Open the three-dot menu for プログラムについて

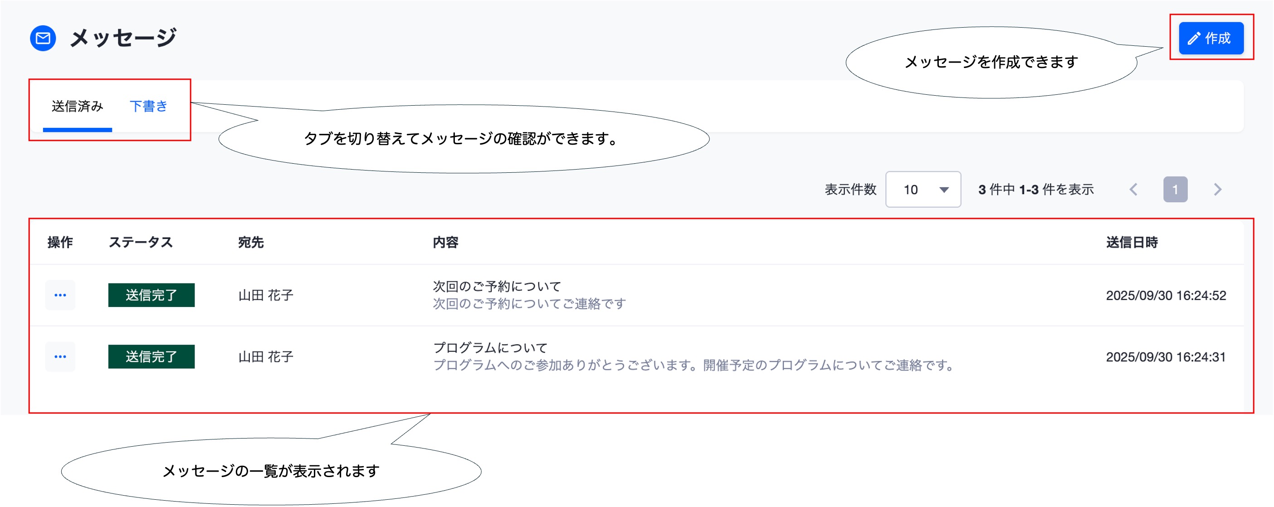pyautogui.click(x=60, y=356)
